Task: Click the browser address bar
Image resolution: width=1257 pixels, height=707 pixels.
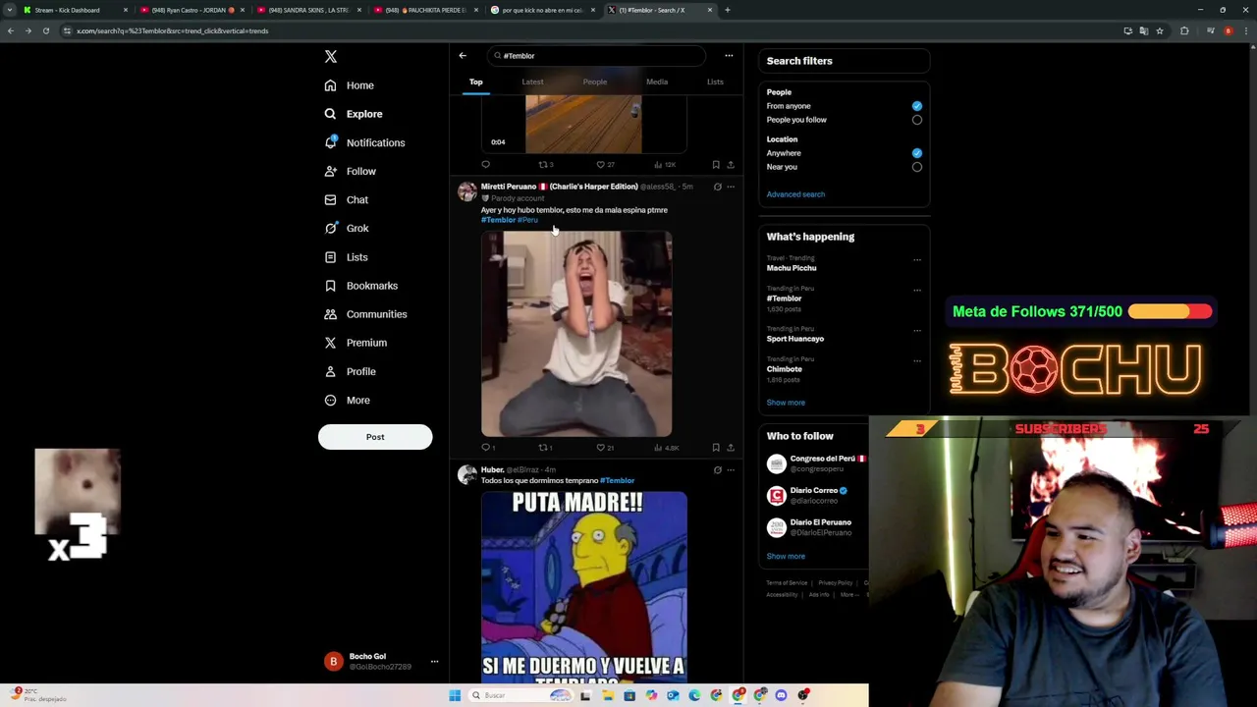Action: point(589,30)
